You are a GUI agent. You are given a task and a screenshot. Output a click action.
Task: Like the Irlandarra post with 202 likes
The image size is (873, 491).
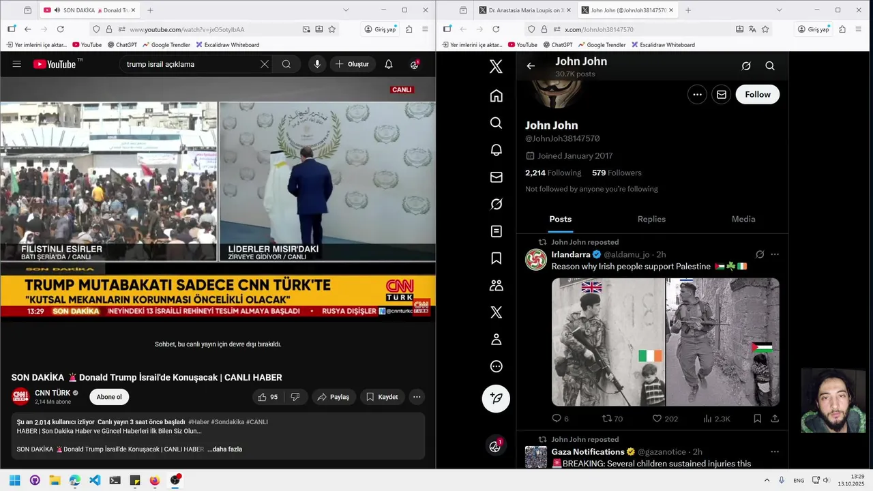pos(664,419)
